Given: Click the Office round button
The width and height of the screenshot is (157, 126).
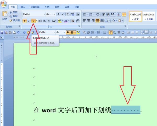Looking at the screenshot, I should [4, 4].
